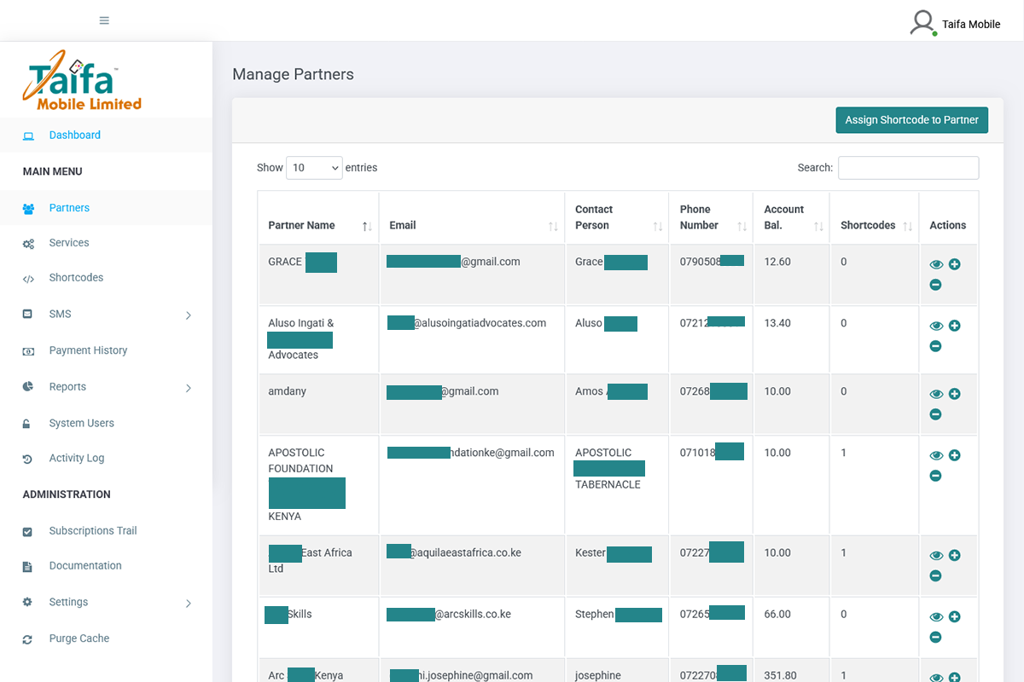
Task: View Stephen's partner row via eye icon
Action: click(x=936, y=617)
